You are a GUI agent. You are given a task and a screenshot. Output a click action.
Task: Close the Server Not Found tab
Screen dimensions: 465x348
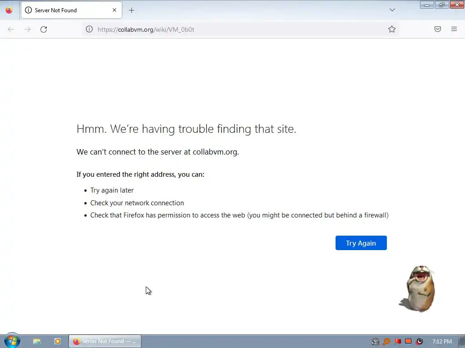coord(114,10)
